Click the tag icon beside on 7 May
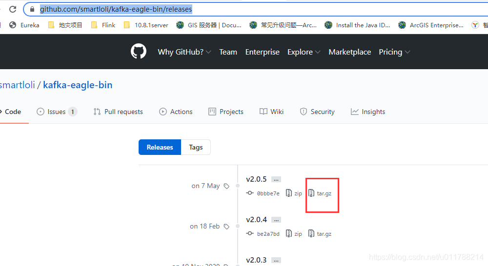This screenshot has height=266, width=488. [226, 186]
